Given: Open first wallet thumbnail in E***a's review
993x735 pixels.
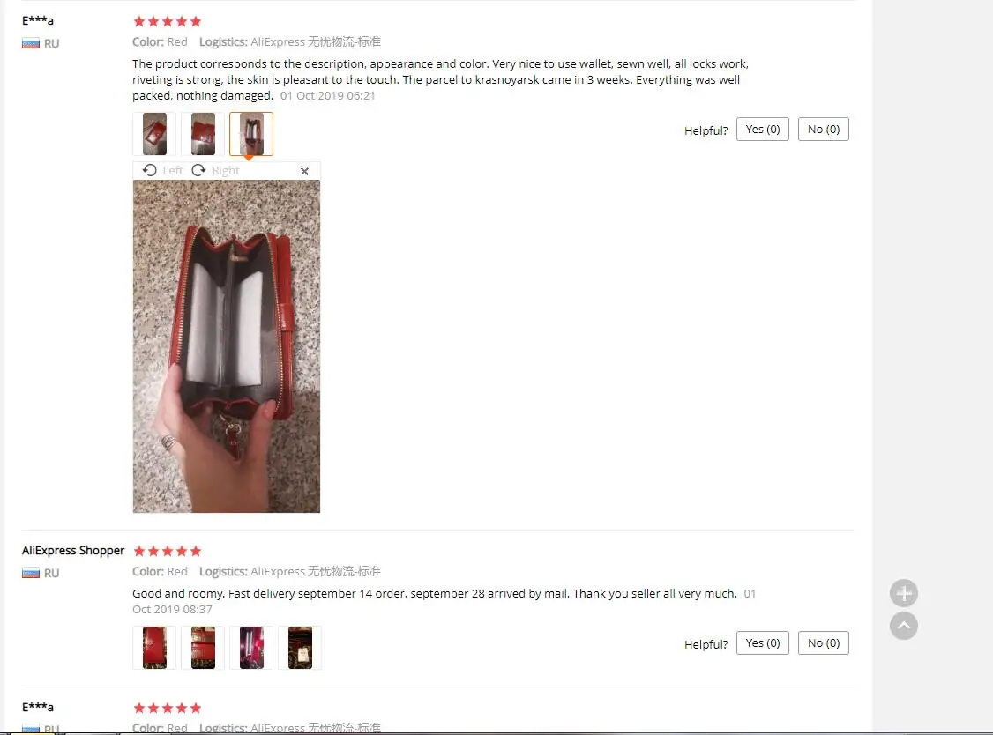Looking at the screenshot, I should click(x=154, y=134).
